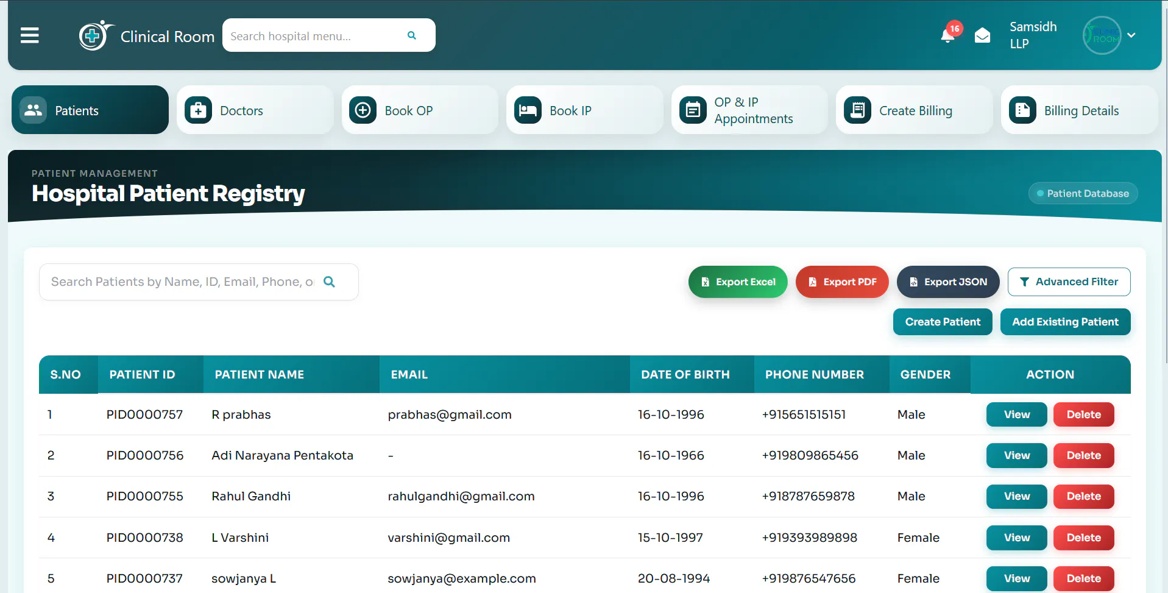Delete Adi Narayana Pentakota record
The height and width of the screenshot is (593, 1168).
[x=1083, y=455]
